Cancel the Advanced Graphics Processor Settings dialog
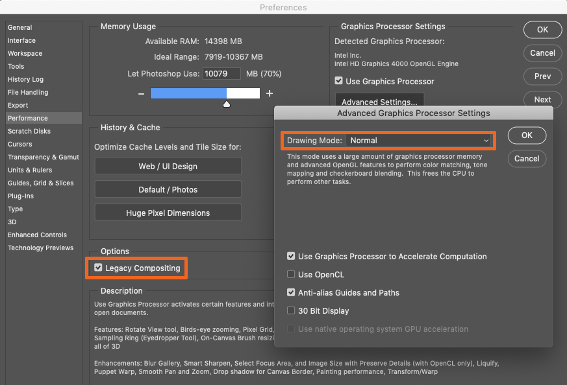 pos(527,159)
